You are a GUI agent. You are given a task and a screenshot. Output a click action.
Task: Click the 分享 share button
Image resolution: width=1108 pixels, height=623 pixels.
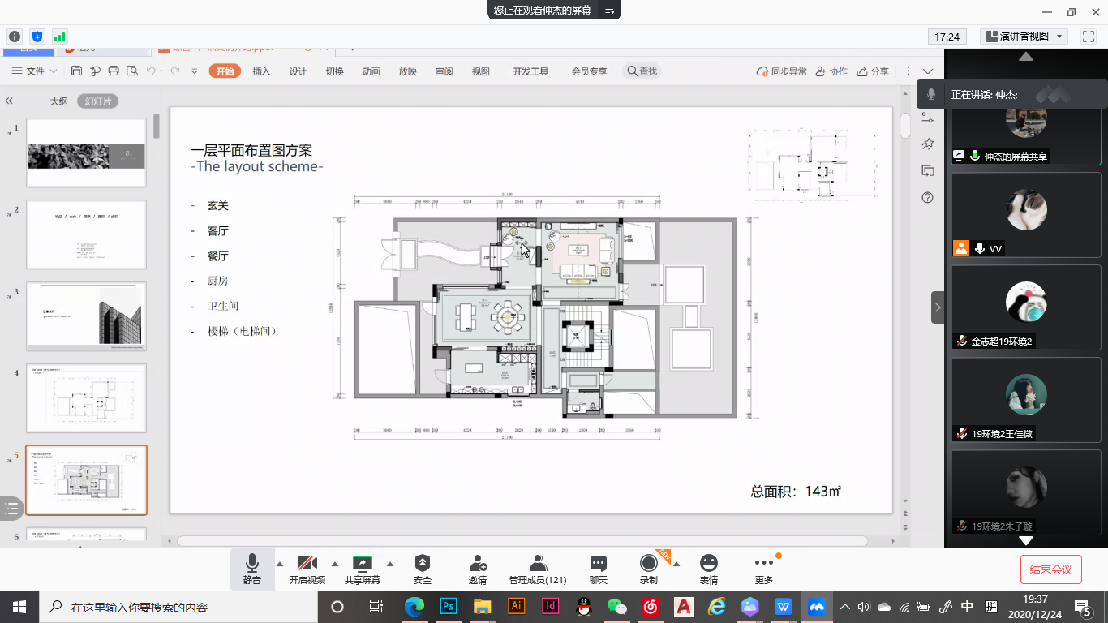[x=874, y=71]
